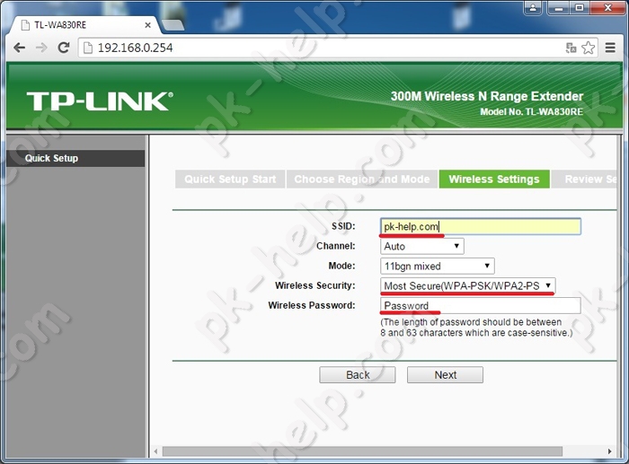Image resolution: width=629 pixels, height=464 pixels.
Task: Expand the Wireless Security dropdown
Action: coord(468,285)
